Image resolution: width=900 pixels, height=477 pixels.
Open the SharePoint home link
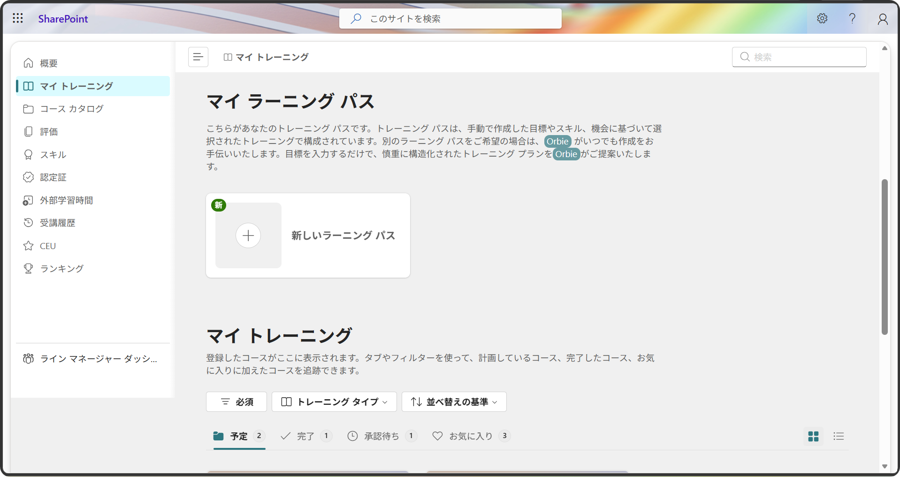coord(63,19)
